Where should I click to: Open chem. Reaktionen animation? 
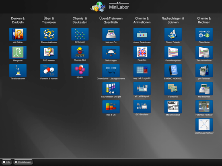click(x=142, y=34)
